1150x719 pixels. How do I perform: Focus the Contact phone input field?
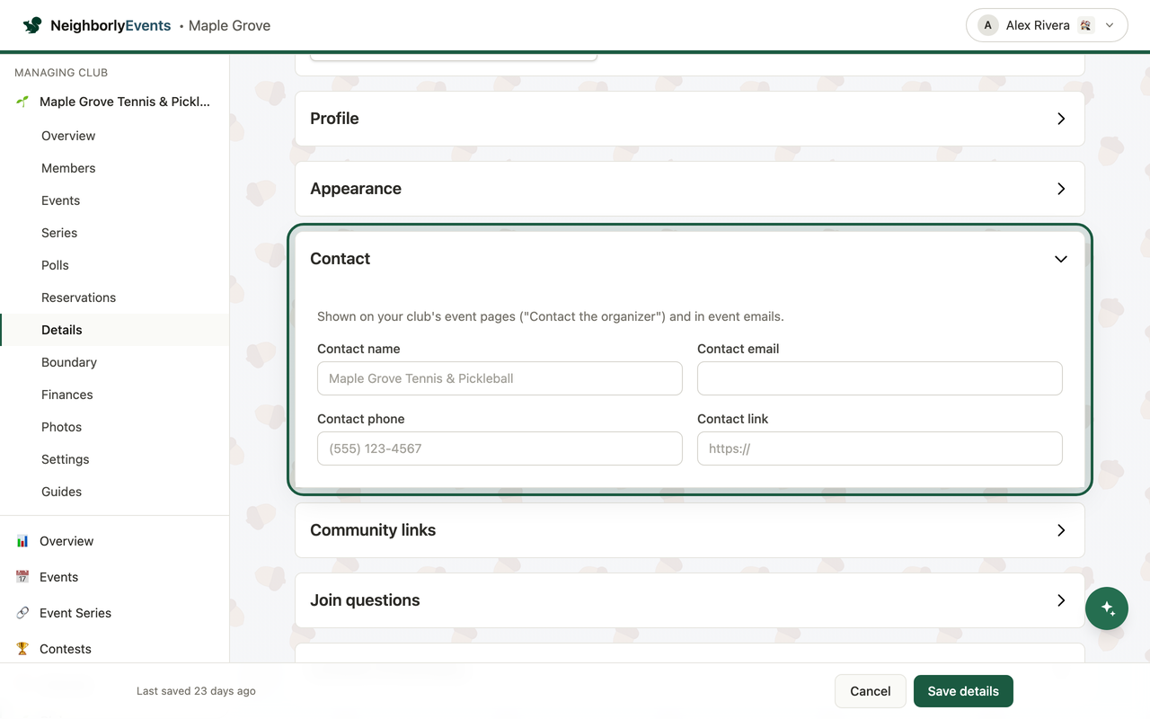click(500, 448)
